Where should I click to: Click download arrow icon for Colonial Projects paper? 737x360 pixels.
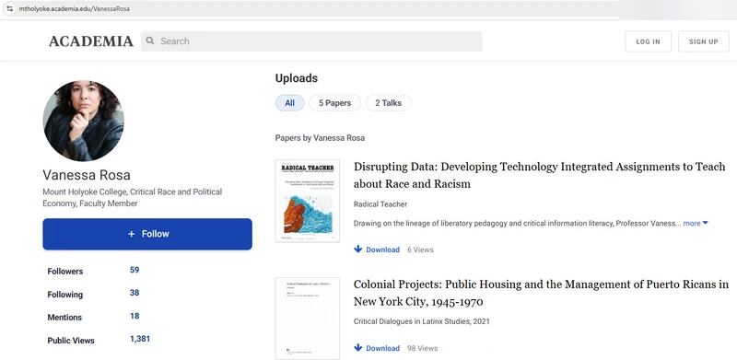click(358, 348)
